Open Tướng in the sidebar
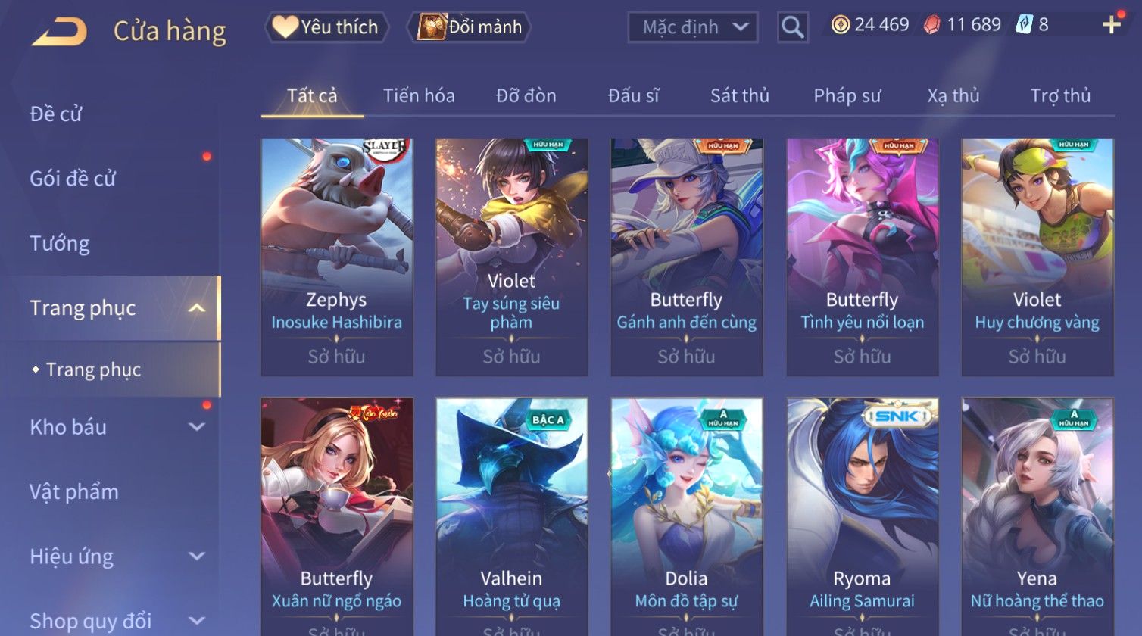1142x636 pixels. (x=60, y=244)
